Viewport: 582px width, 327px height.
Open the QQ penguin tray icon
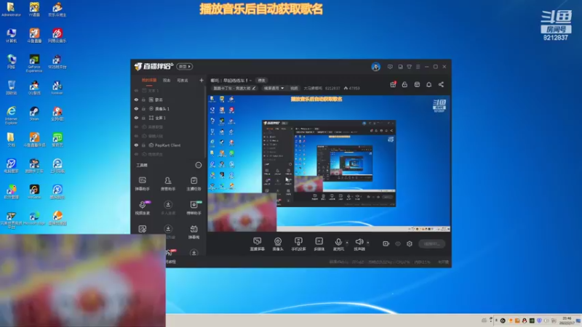(x=525, y=320)
